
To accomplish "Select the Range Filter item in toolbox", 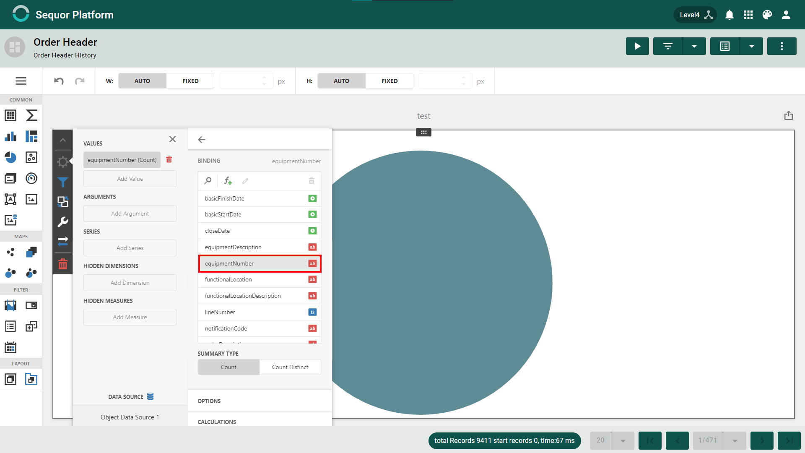I will (x=10, y=305).
